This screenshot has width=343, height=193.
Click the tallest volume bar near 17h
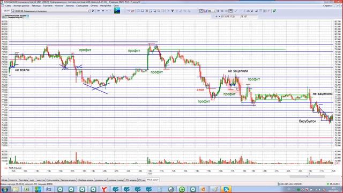click(x=76, y=158)
